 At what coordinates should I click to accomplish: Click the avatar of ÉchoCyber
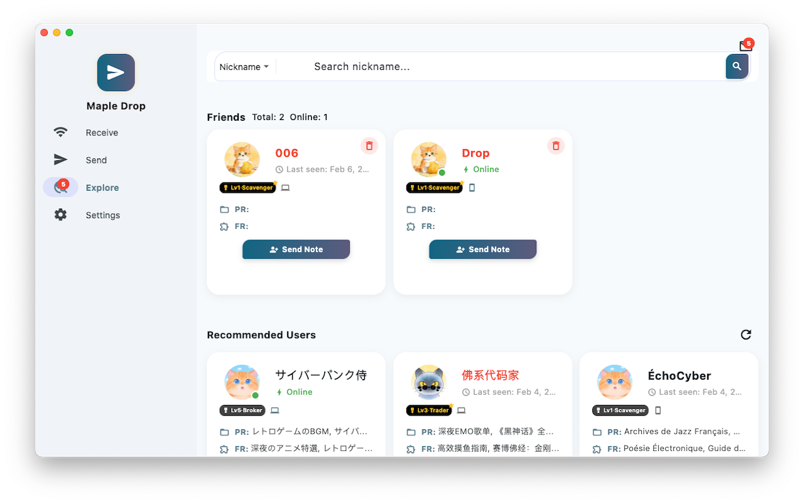point(614,382)
